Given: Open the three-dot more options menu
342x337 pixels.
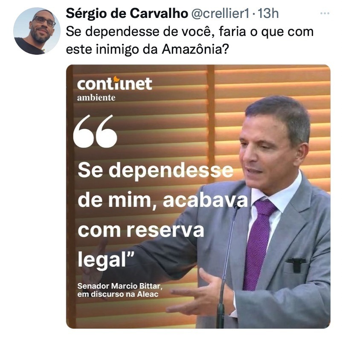Looking at the screenshot, I should (x=325, y=14).
